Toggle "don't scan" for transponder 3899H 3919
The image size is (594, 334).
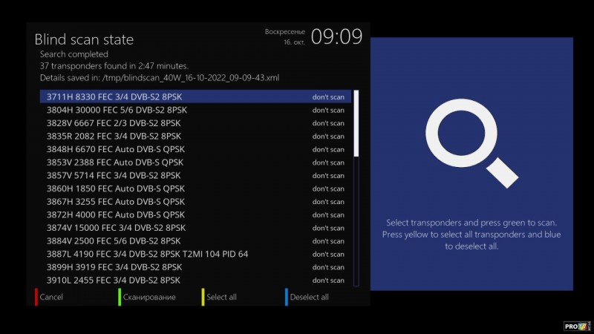click(x=327, y=267)
